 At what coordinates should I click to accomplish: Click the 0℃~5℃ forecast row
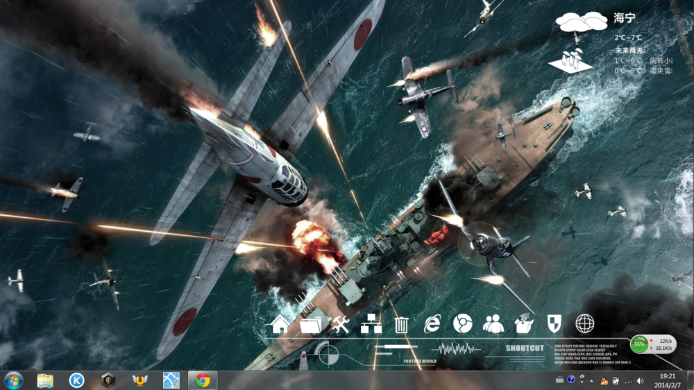643,71
